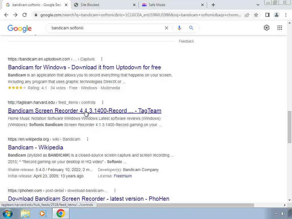Viewport: 292px width, 219px height.
Task: Open Bandicam Screen Recorder TagTeam link
Action: click(84, 111)
